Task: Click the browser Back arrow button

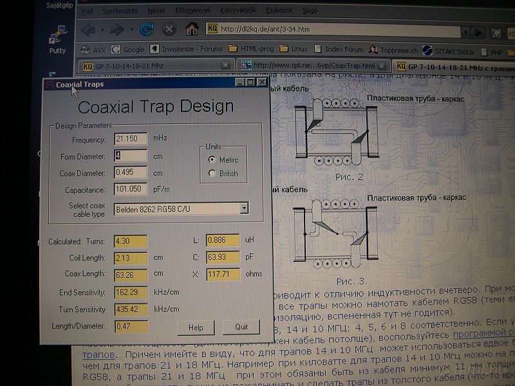Action: tap(88, 30)
